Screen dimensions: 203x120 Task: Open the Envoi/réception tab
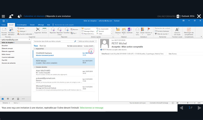(x=22, y=25)
